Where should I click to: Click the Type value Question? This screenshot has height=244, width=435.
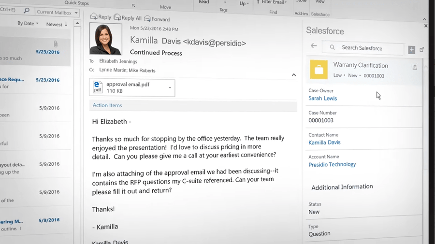[x=319, y=234]
